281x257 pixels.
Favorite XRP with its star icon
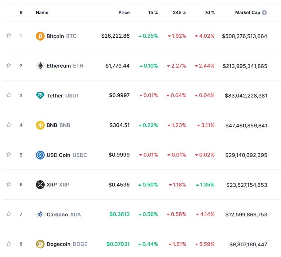[x=9, y=184]
